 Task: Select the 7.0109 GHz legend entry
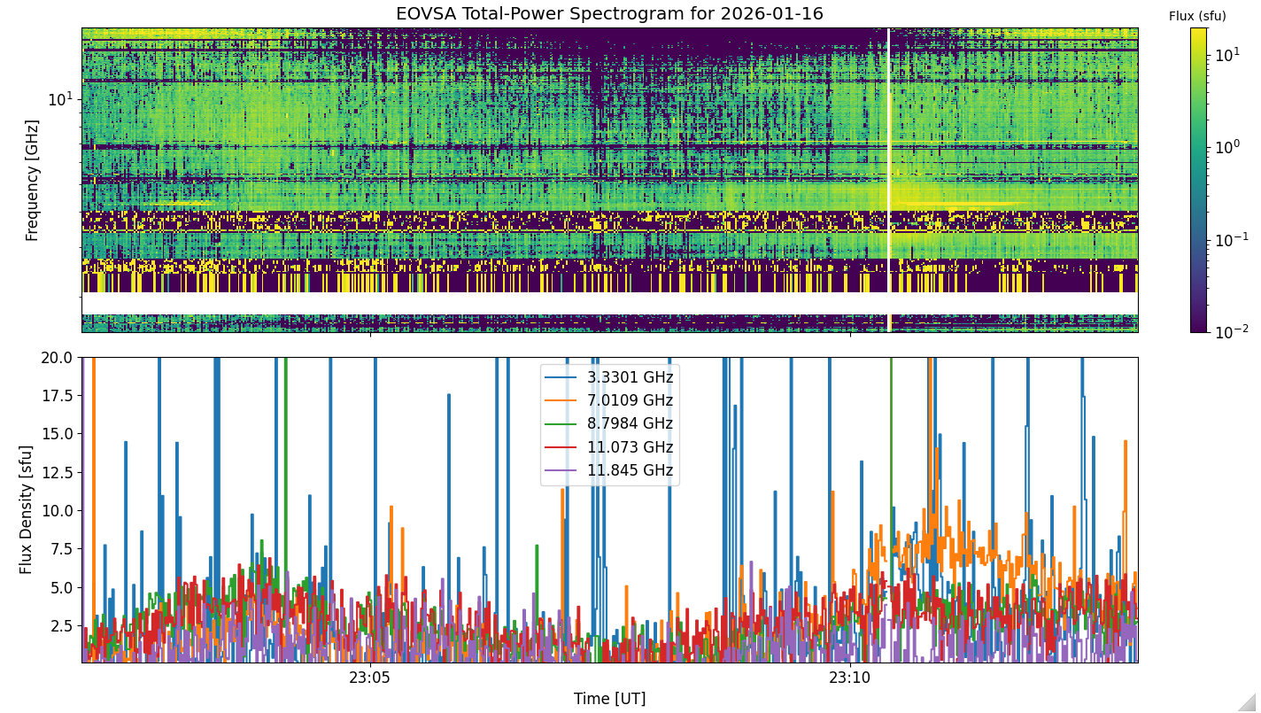[x=630, y=400]
